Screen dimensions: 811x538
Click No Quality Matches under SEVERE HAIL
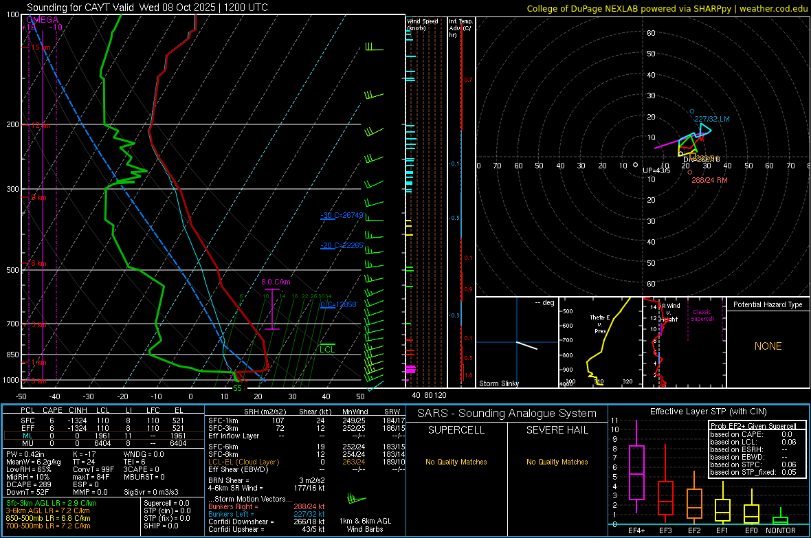tap(557, 462)
